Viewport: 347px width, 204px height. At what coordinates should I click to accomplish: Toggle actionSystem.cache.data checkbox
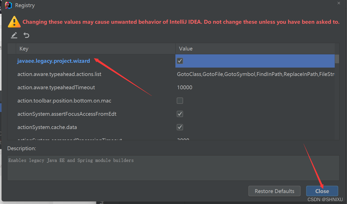180,127
